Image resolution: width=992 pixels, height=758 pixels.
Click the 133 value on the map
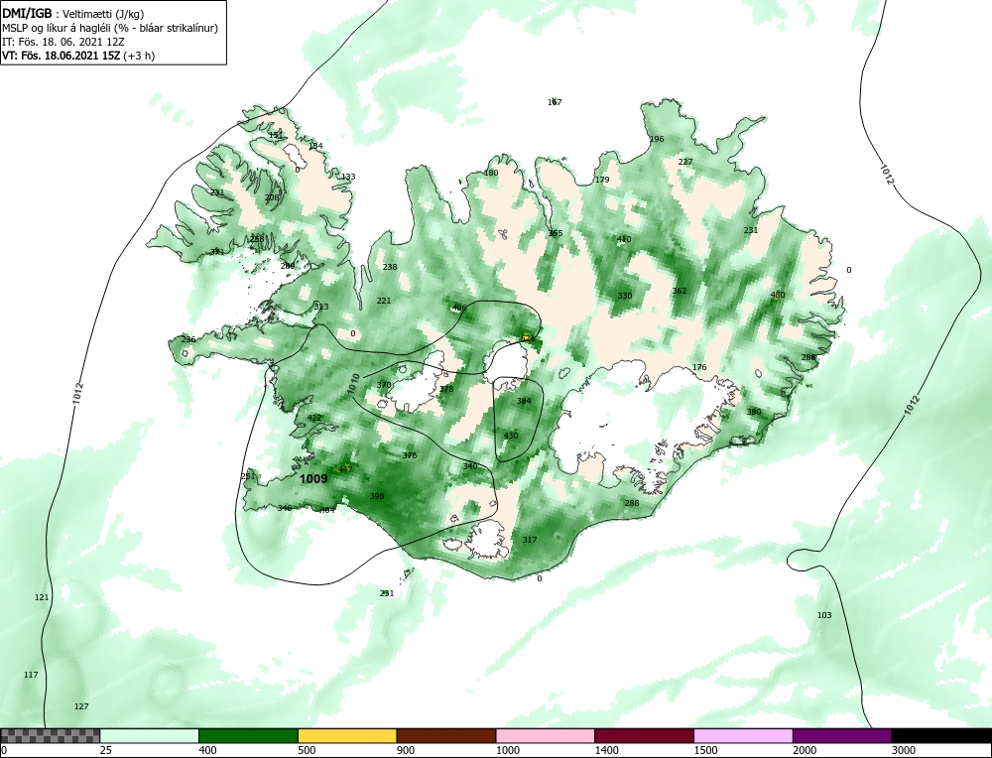pyautogui.click(x=348, y=177)
